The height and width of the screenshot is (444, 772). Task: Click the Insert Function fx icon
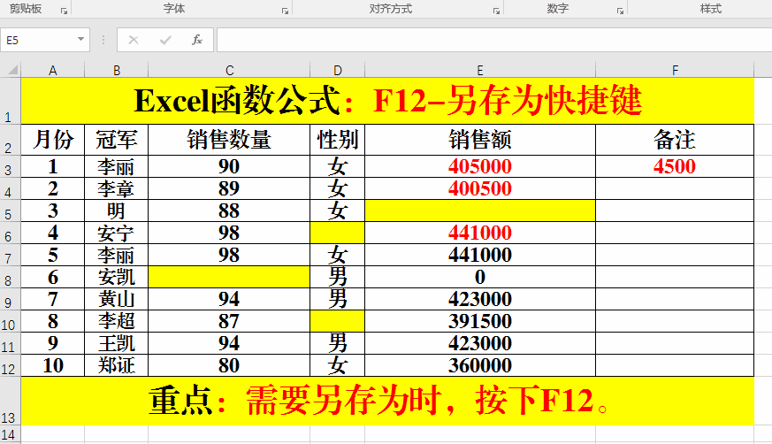point(197,40)
